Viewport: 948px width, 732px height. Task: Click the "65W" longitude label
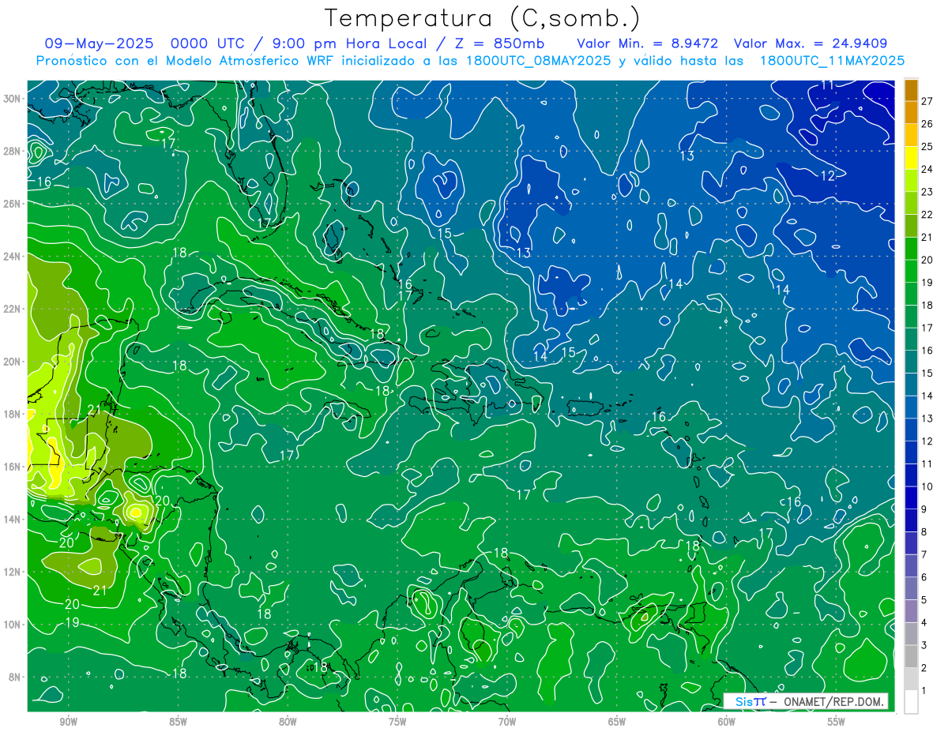pyautogui.click(x=617, y=722)
